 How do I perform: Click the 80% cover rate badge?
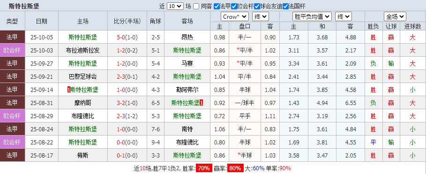click(235, 168)
